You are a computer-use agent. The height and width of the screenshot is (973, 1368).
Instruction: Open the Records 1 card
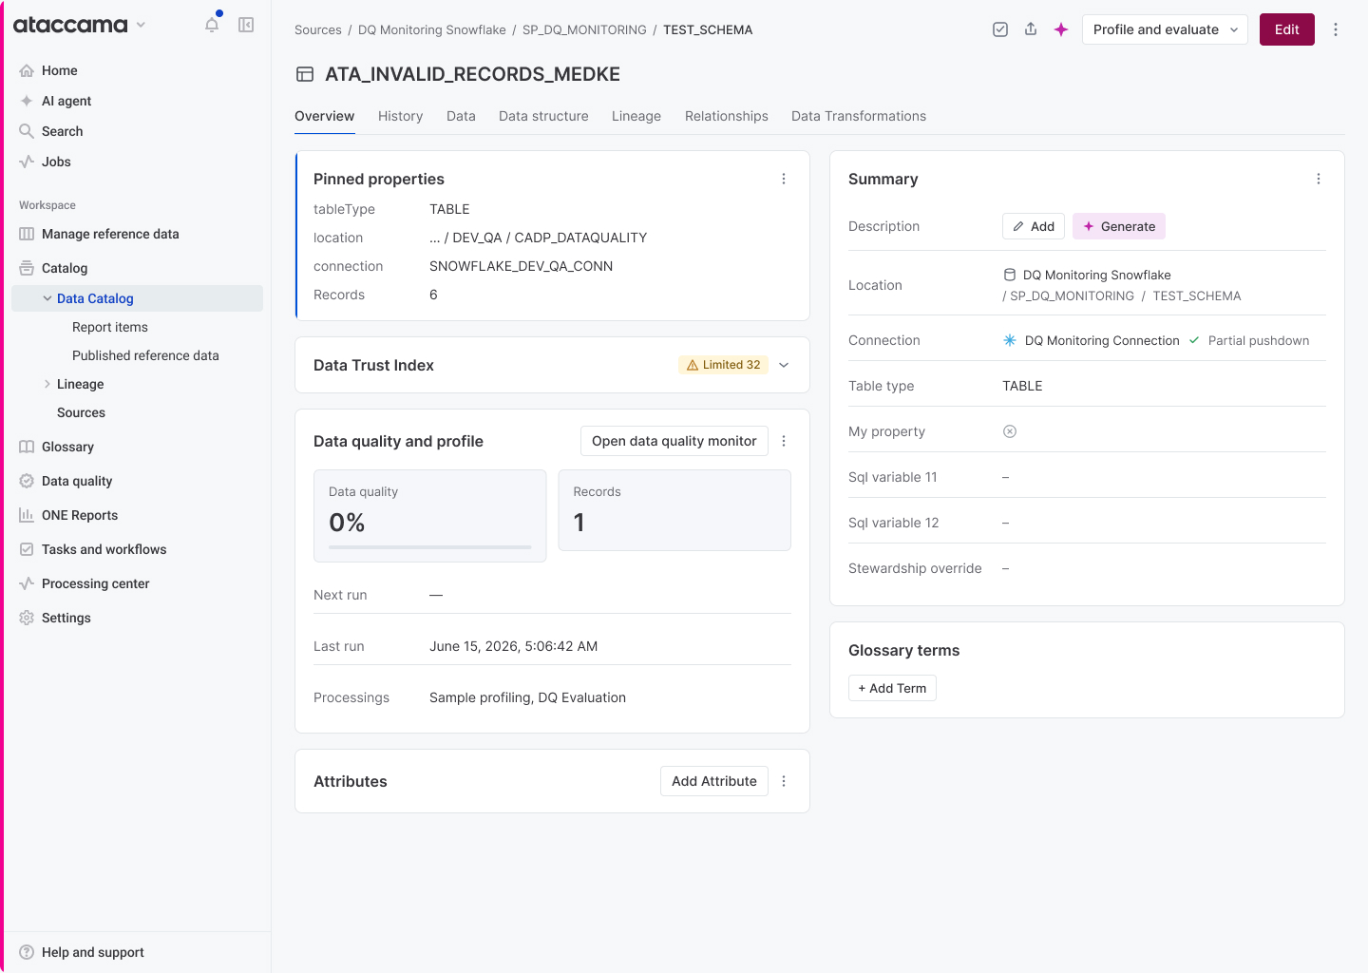point(674,510)
